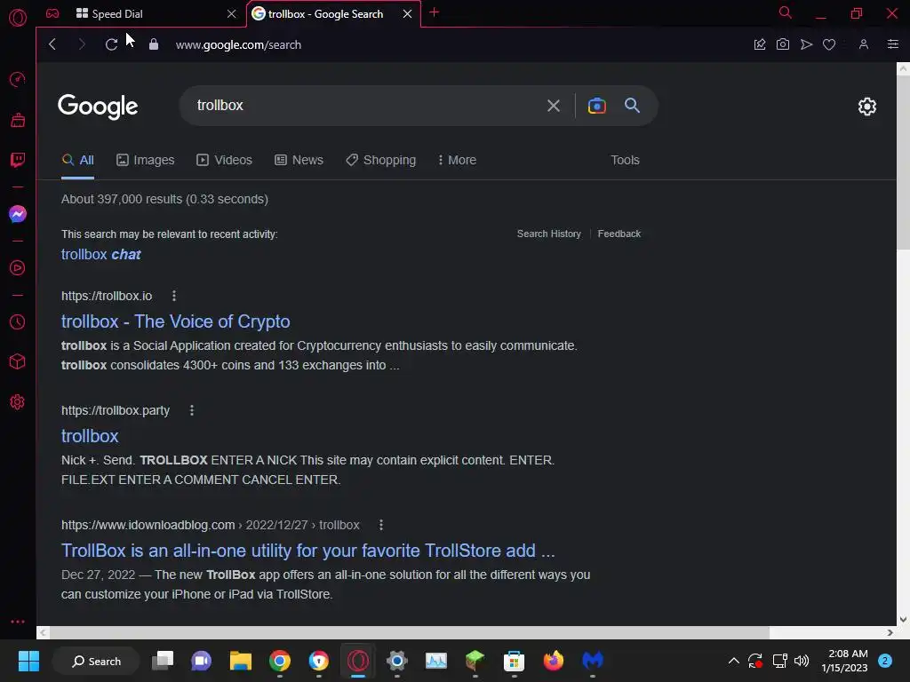910x682 pixels.
Task: Open trollbox - The Voice of Crypto
Action: point(175,321)
